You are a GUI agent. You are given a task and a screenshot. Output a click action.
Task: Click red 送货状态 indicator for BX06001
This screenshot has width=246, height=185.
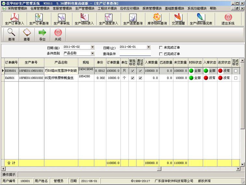click(220, 71)
